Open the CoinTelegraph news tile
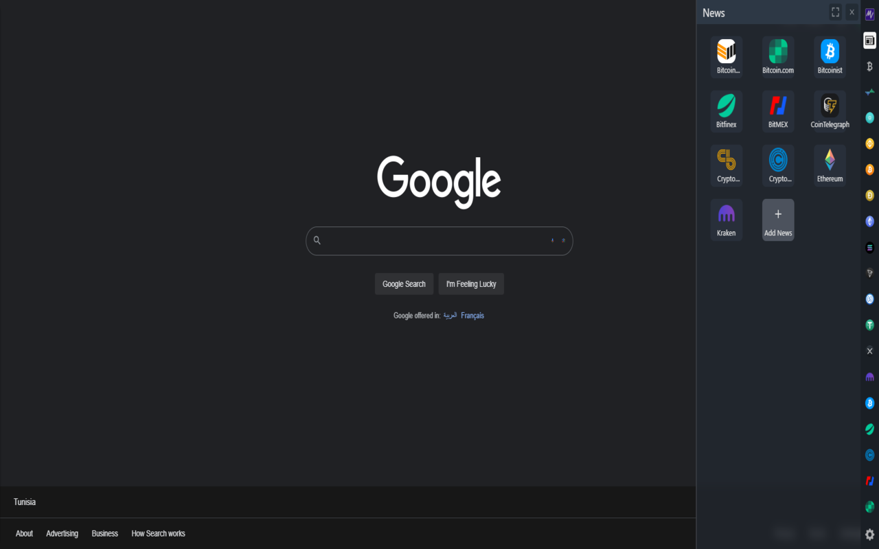Image resolution: width=879 pixels, height=549 pixels. (x=830, y=111)
